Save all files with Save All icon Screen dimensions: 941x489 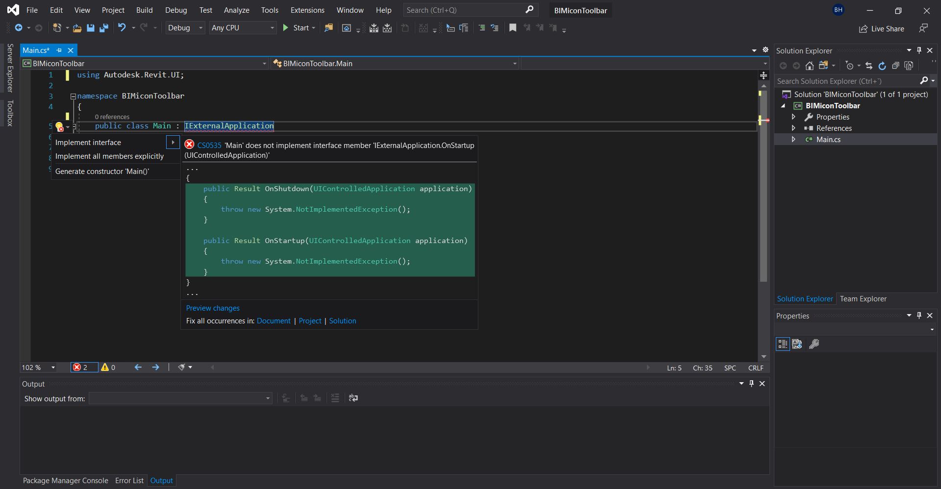click(x=103, y=28)
